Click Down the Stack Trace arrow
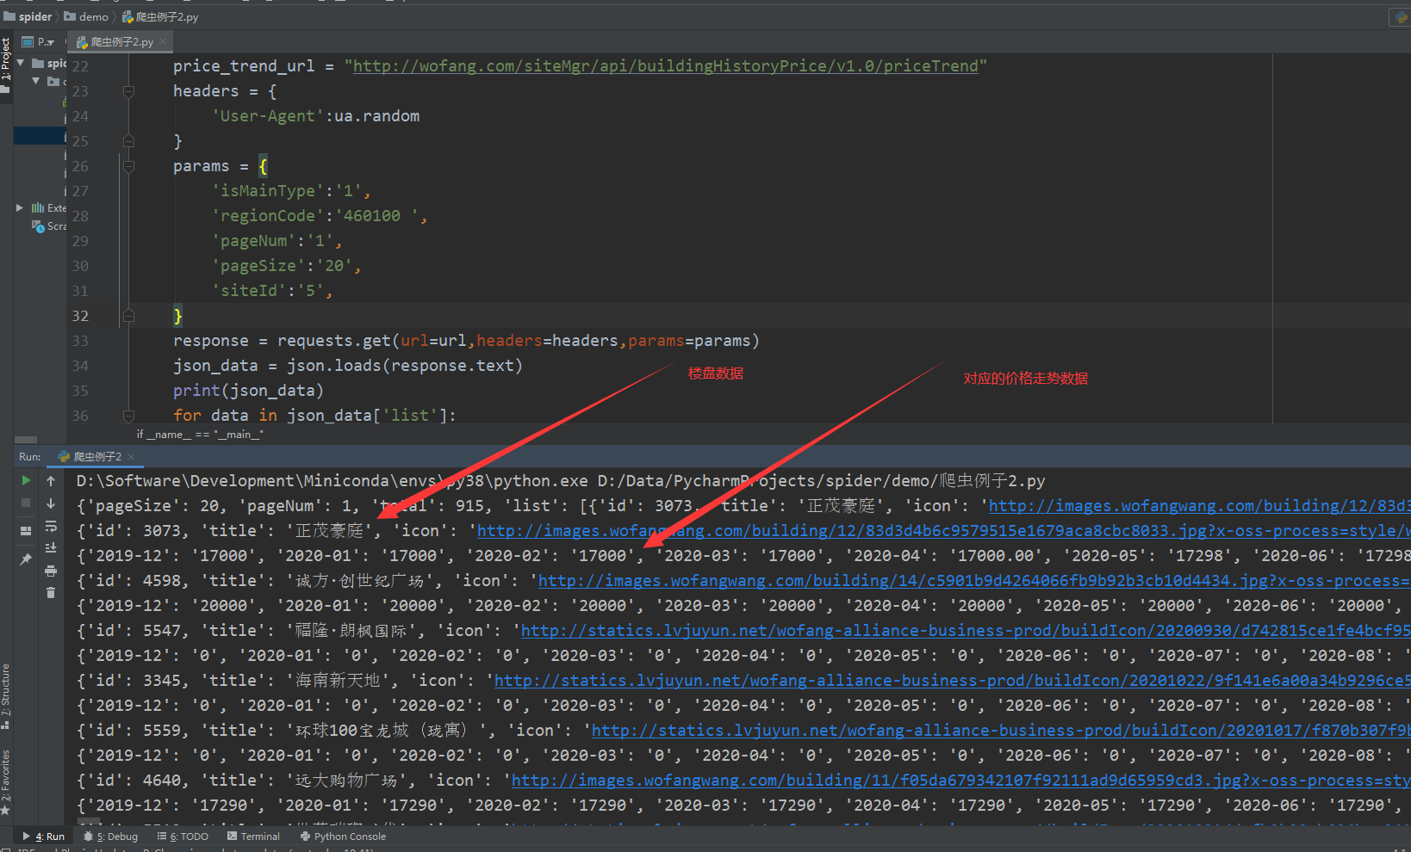Viewport: 1411px width, 852px height. click(x=51, y=503)
